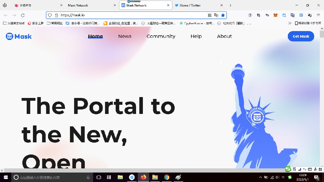Open the 非小号 bookmark
This screenshot has width=324, height=182.
click(x=82, y=23)
